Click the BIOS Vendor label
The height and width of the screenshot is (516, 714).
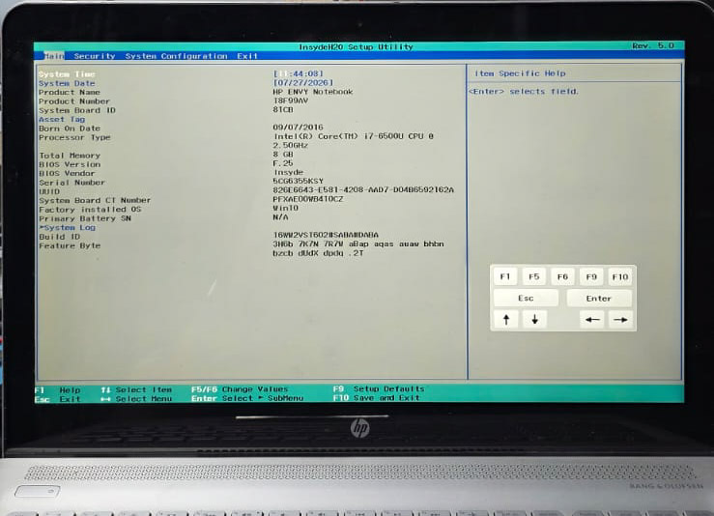click(x=67, y=173)
